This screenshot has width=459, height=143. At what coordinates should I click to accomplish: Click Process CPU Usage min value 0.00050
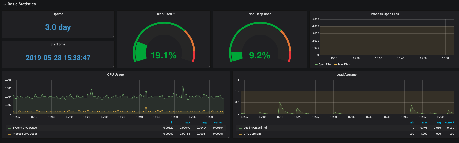tap(168, 134)
